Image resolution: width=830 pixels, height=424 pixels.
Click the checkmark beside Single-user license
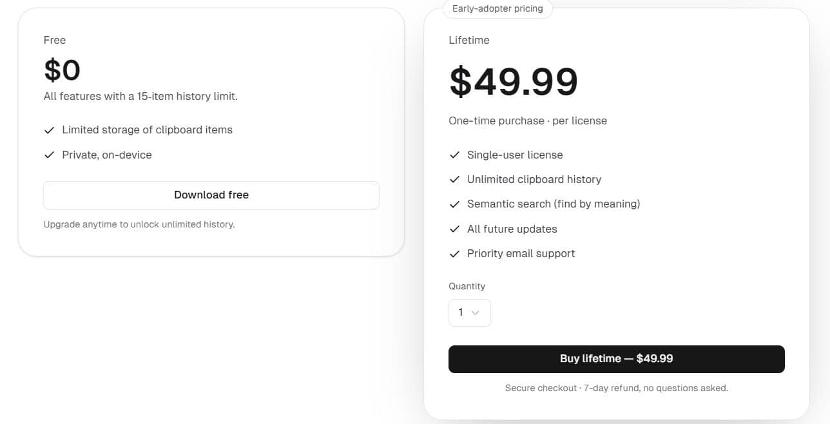click(454, 155)
